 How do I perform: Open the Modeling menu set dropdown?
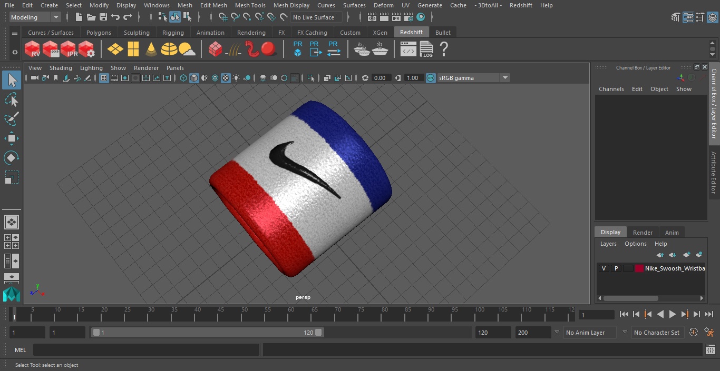click(x=35, y=17)
